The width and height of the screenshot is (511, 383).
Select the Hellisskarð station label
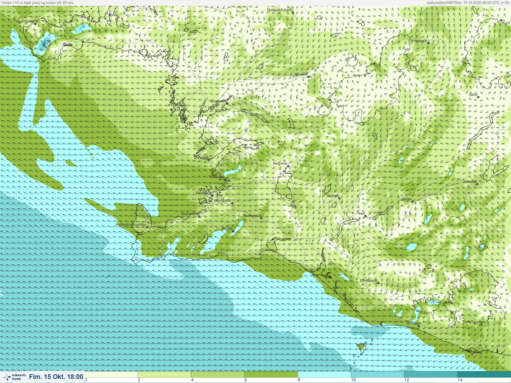252,216
